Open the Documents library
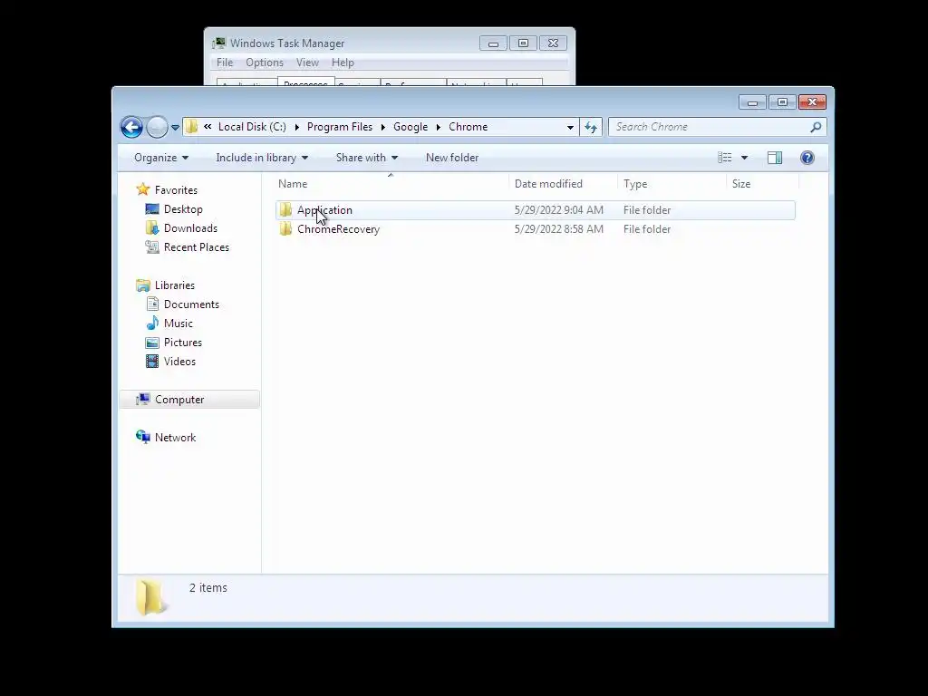Screen dimensions: 928x696 [x=191, y=304]
